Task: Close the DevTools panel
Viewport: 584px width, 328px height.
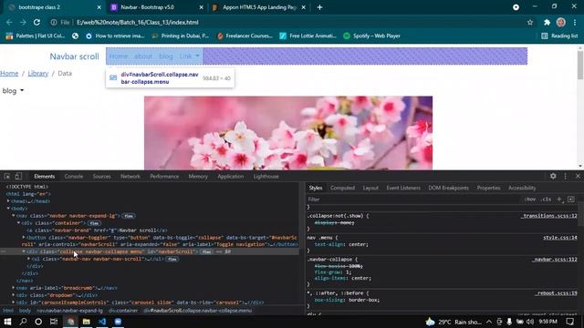Action: 578,176
